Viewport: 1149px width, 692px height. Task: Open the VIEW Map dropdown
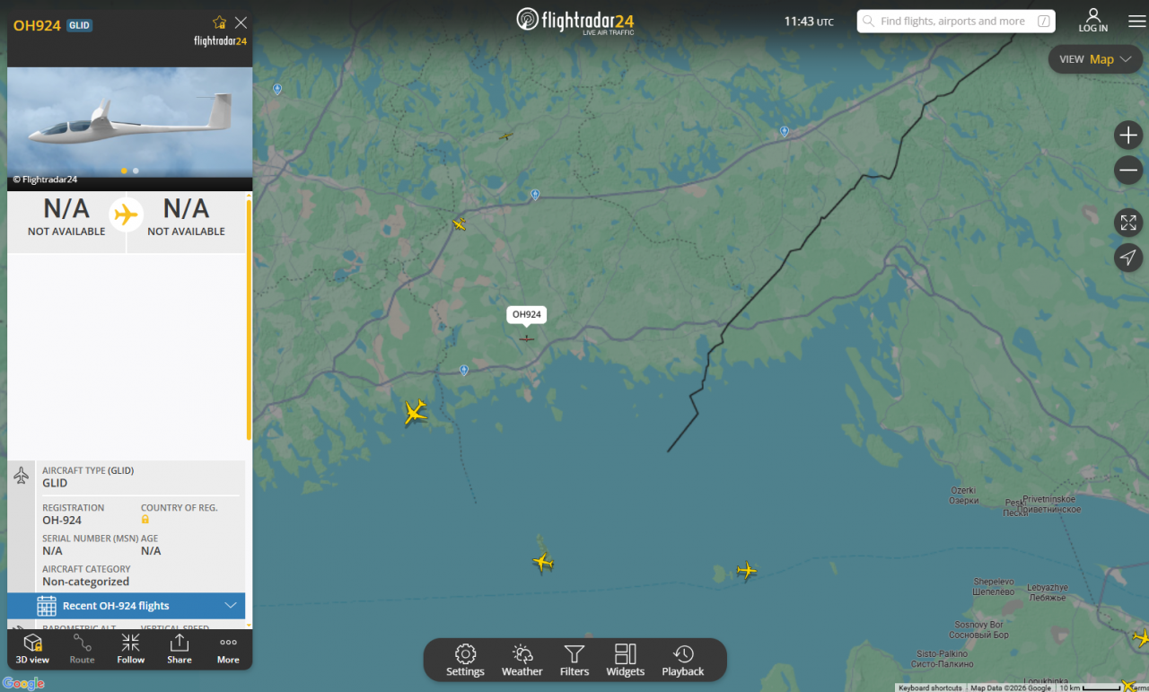(x=1095, y=59)
